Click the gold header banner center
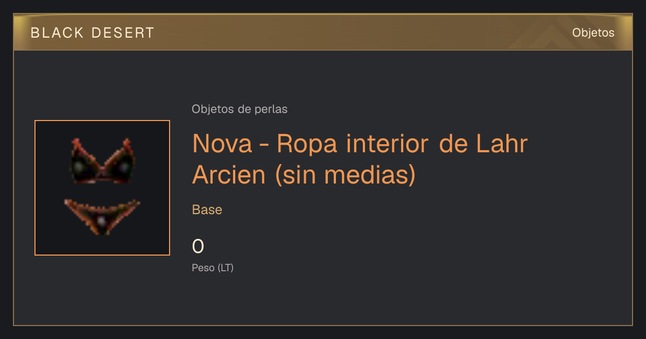Image resolution: width=646 pixels, height=339 pixels. (323, 32)
